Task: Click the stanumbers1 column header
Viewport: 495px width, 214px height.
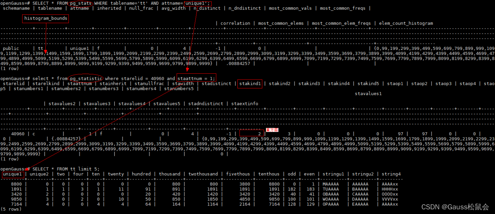Action: click(x=28, y=89)
